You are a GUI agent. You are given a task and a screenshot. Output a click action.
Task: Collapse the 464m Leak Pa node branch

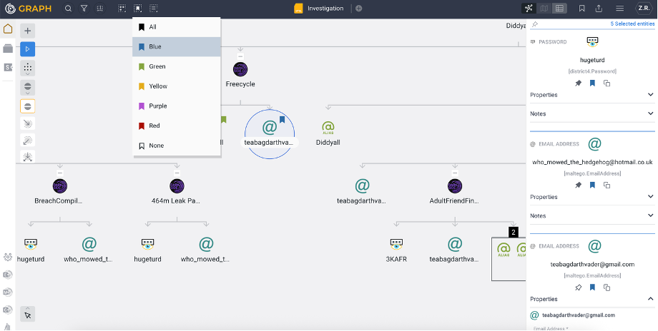pyautogui.click(x=177, y=173)
